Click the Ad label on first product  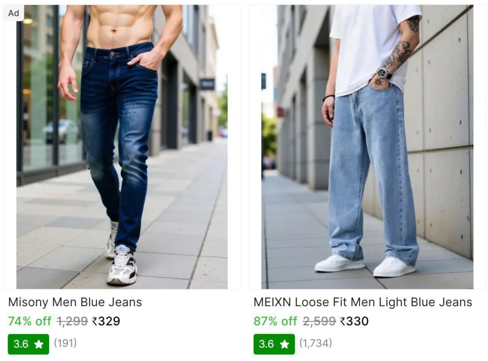pyautogui.click(x=14, y=13)
